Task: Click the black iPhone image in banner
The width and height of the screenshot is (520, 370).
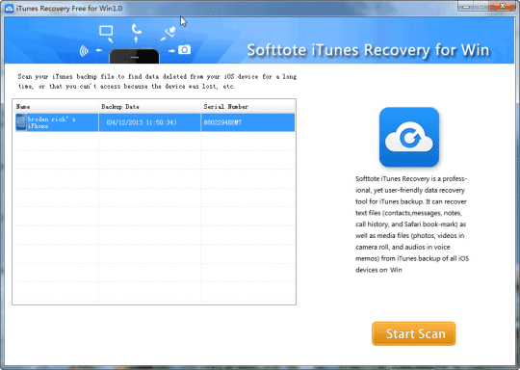Action: [134, 56]
